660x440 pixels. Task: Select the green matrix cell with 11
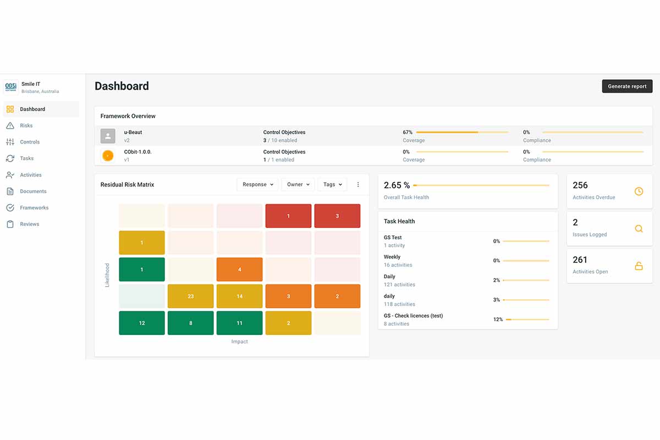click(x=239, y=323)
